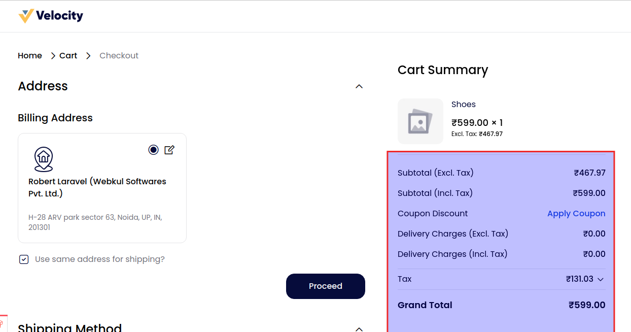Expand the Tax breakdown arrow
Viewport: 631px width, 332px height.
(x=601, y=279)
